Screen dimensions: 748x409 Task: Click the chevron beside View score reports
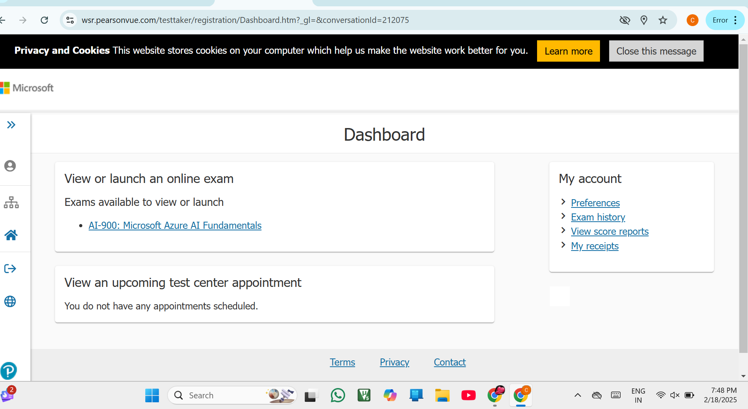tap(563, 230)
